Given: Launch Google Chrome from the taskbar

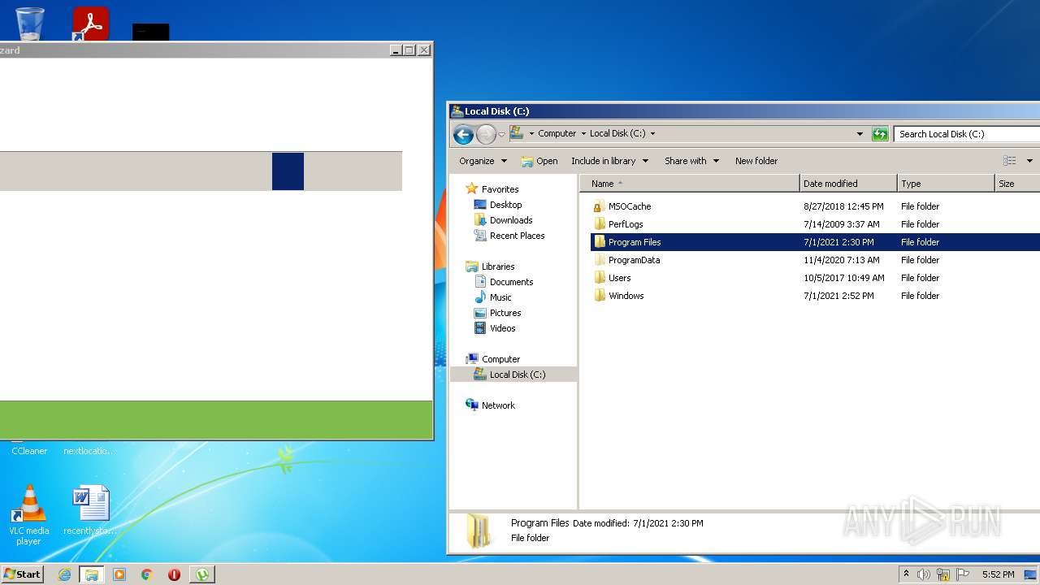Looking at the screenshot, I should click(147, 574).
